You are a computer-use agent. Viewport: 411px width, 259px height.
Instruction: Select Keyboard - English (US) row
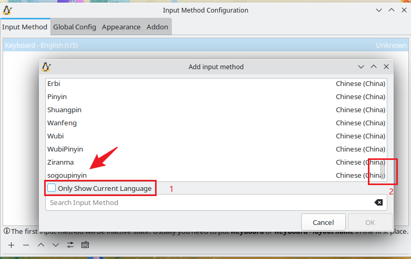(x=205, y=45)
